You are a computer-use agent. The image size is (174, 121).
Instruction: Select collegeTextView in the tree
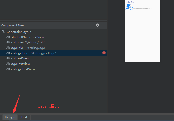23,69
